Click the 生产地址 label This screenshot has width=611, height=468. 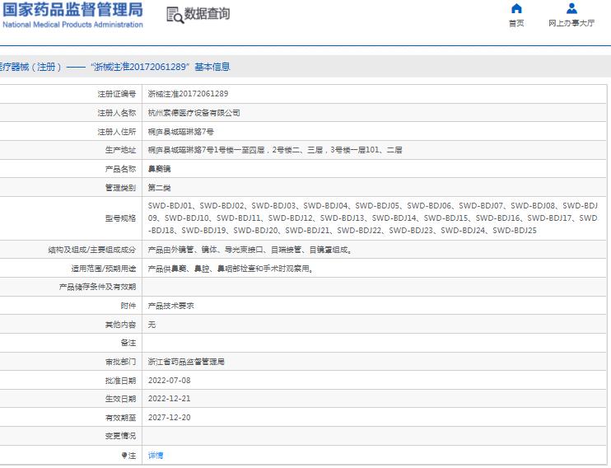point(120,150)
